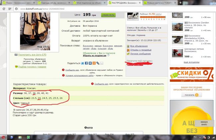
Task: Click help question mark near 'Убрать из подписки'
Action: coord(108,55)
